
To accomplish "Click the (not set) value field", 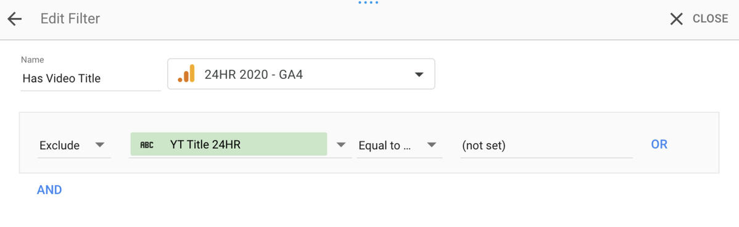I will 547,146.
